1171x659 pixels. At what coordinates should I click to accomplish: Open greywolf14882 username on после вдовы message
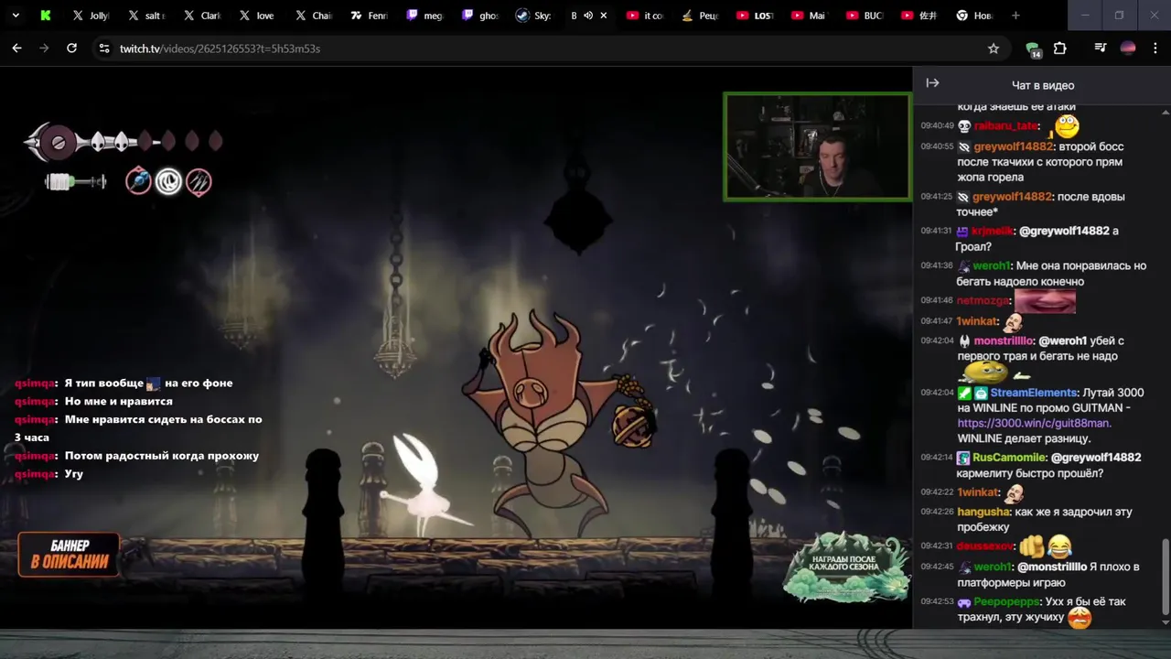(1012, 197)
